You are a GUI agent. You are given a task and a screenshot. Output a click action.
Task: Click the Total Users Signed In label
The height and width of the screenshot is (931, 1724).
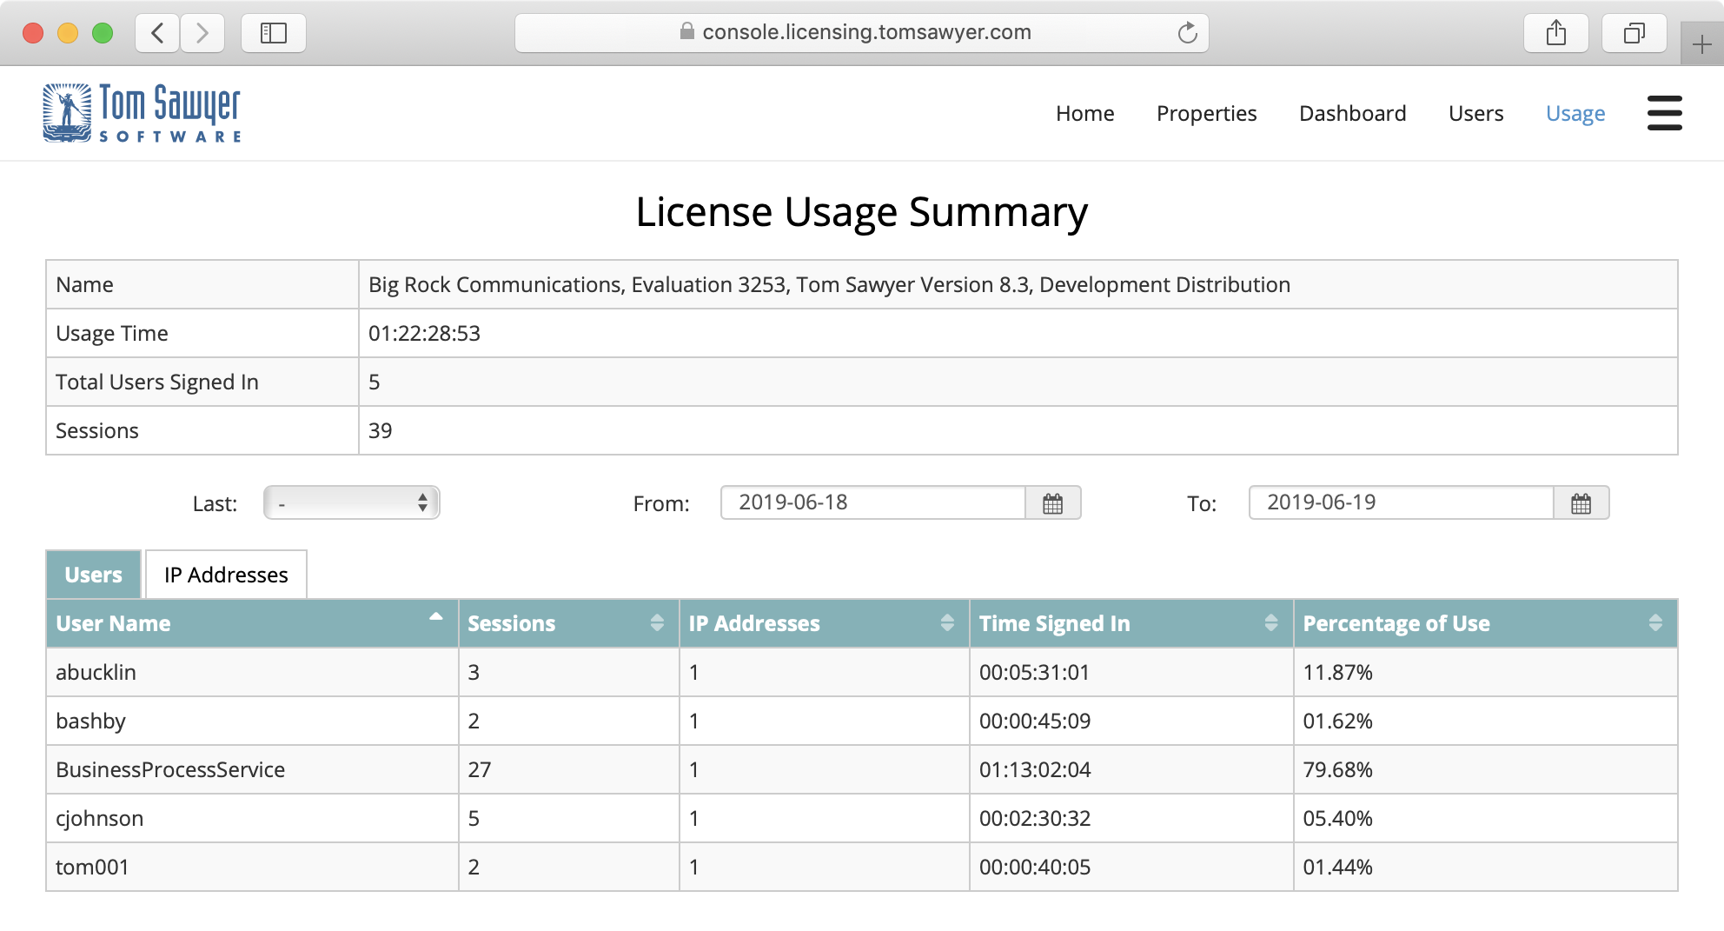tap(157, 382)
